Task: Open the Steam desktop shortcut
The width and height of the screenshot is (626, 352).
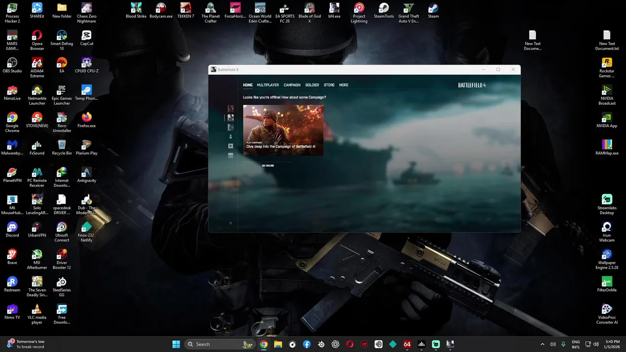Action: tap(433, 11)
